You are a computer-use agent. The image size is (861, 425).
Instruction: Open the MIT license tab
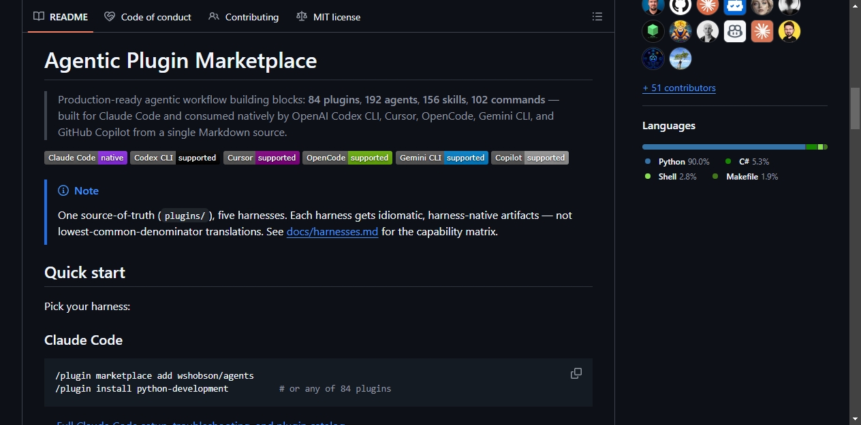(x=328, y=16)
